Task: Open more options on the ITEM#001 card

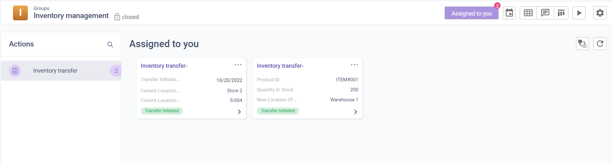Action: coord(355,65)
